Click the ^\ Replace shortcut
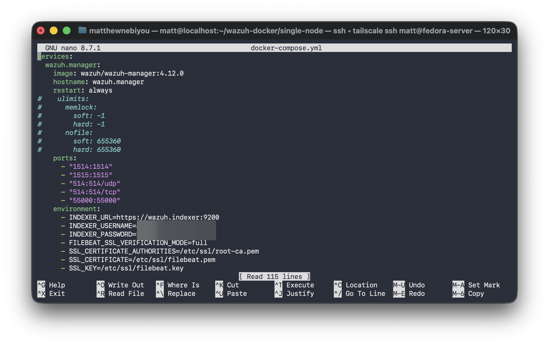 click(x=176, y=294)
